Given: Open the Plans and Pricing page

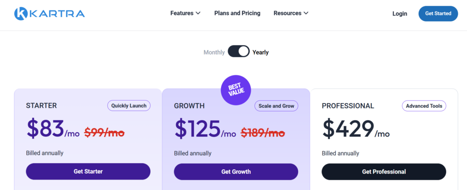Looking at the screenshot, I should [x=237, y=13].
